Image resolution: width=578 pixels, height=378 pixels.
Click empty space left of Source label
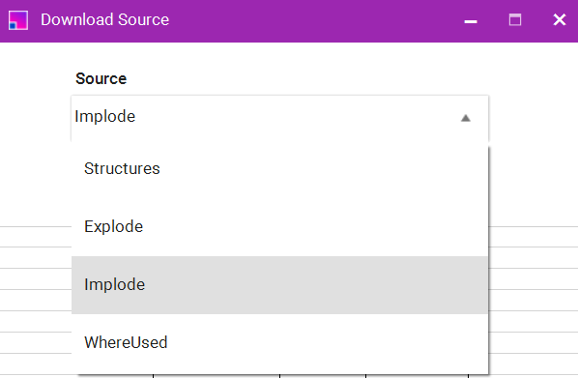tap(37, 79)
